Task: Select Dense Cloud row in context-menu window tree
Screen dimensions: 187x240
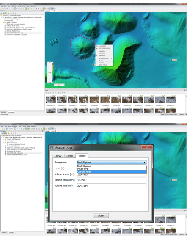Action: [x=18, y=29]
